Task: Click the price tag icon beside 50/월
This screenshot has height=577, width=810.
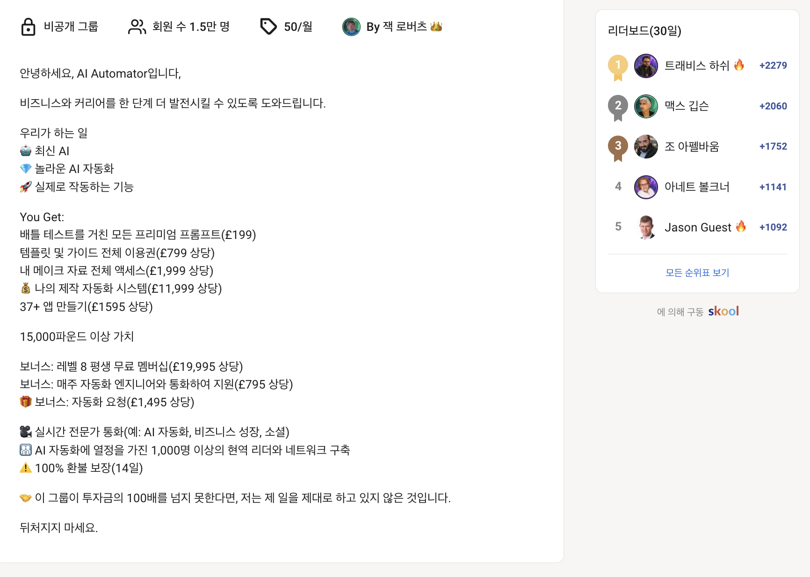Action: point(268,27)
